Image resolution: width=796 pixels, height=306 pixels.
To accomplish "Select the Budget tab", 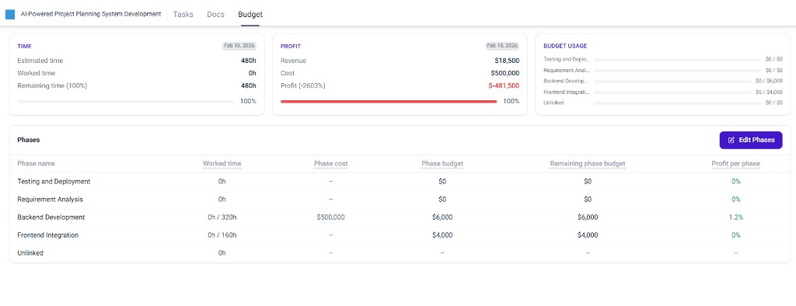I will tap(250, 14).
